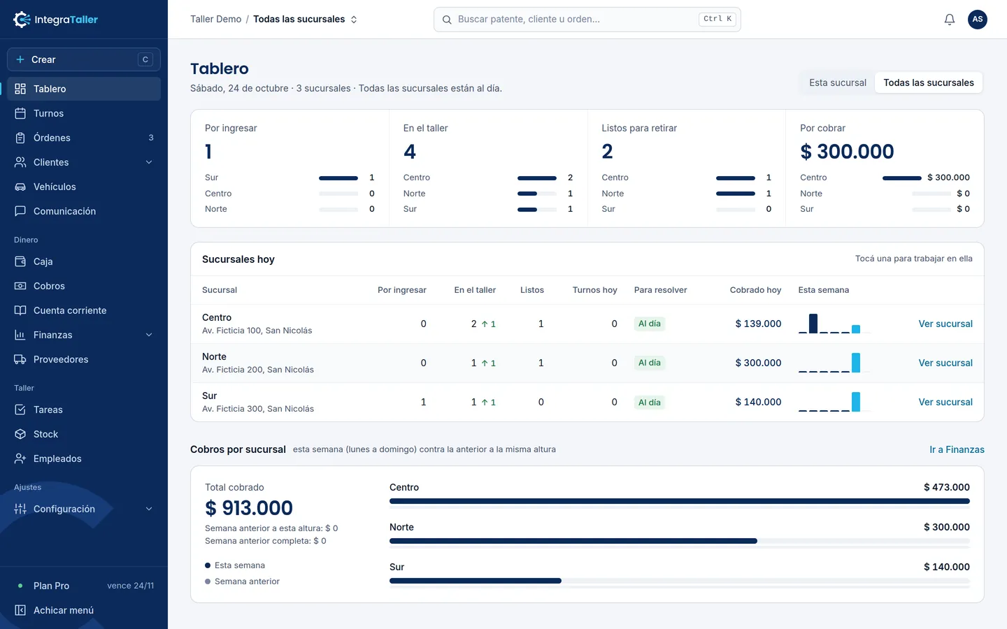Click the Crear button
Image resolution: width=1007 pixels, height=629 pixels.
tap(84, 59)
